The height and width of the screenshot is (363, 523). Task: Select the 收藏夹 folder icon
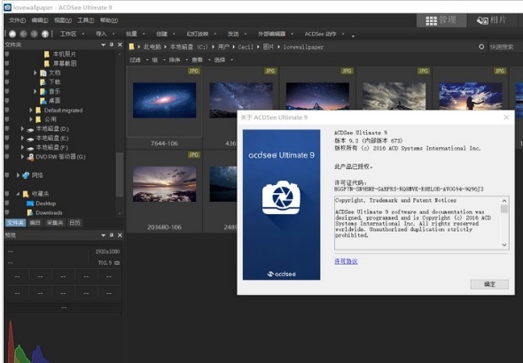26,194
